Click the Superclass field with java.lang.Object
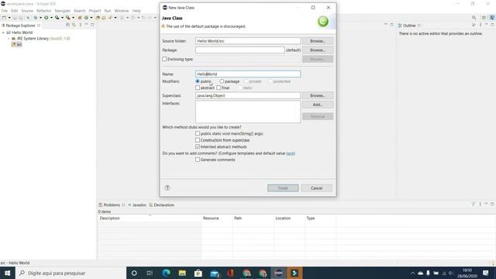Image resolution: width=496 pixels, height=279 pixels. [248, 95]
